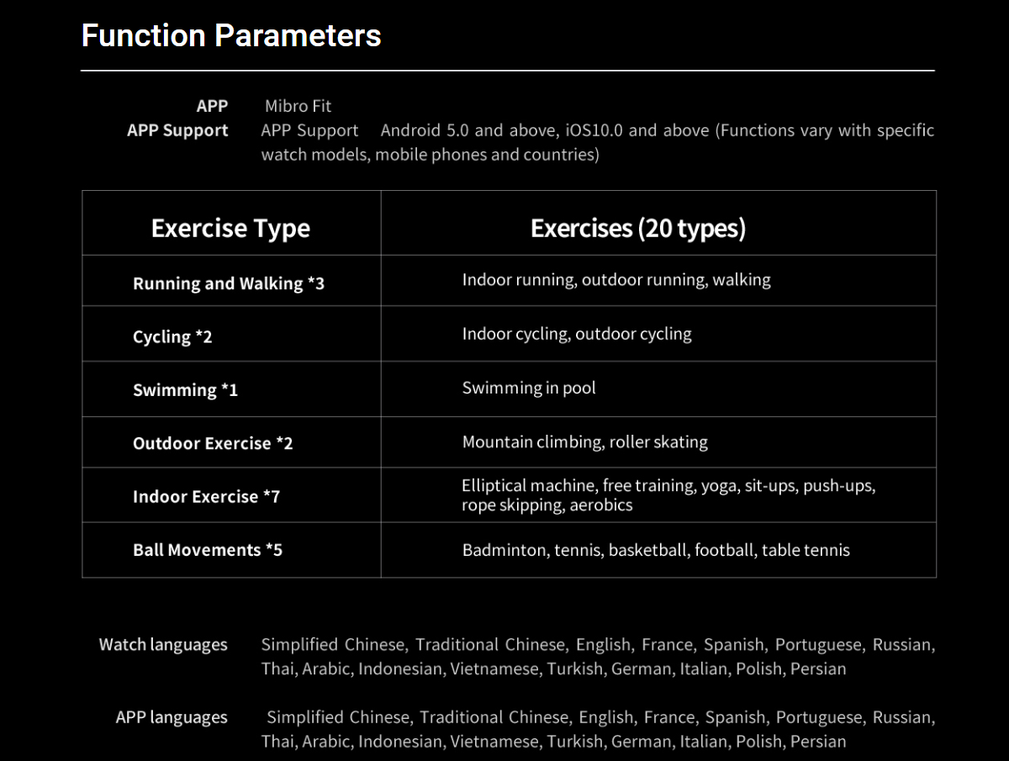Click the Function Parameters heading

click(231, 36)
